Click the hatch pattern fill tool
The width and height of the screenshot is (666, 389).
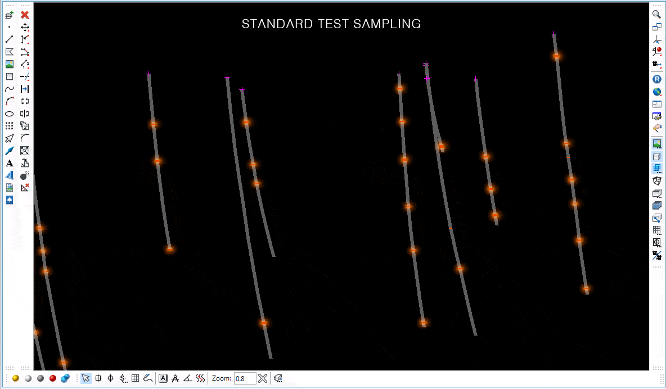(x=10, y=188)
